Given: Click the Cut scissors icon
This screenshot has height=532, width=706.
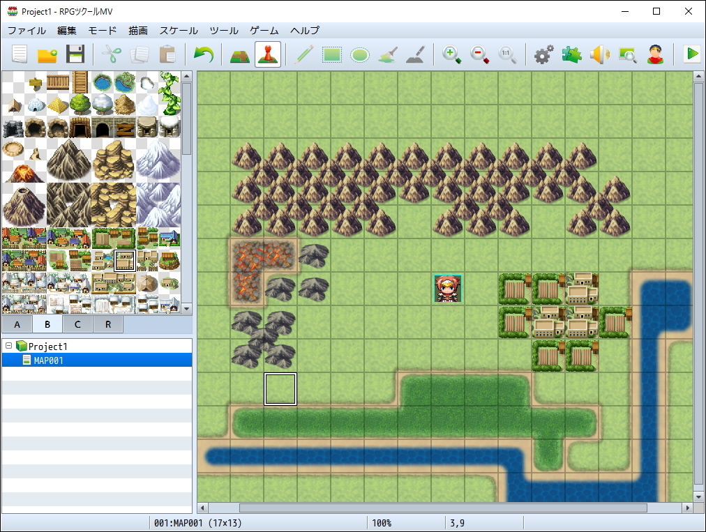Looking at the screenshot, I should pos(112,54).
